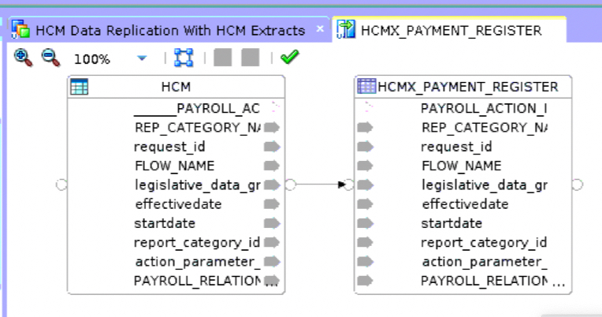Viewport: 602px width, 317px height.
Task: Click HCM component's left input connector circle
Action: coord(61,185)
